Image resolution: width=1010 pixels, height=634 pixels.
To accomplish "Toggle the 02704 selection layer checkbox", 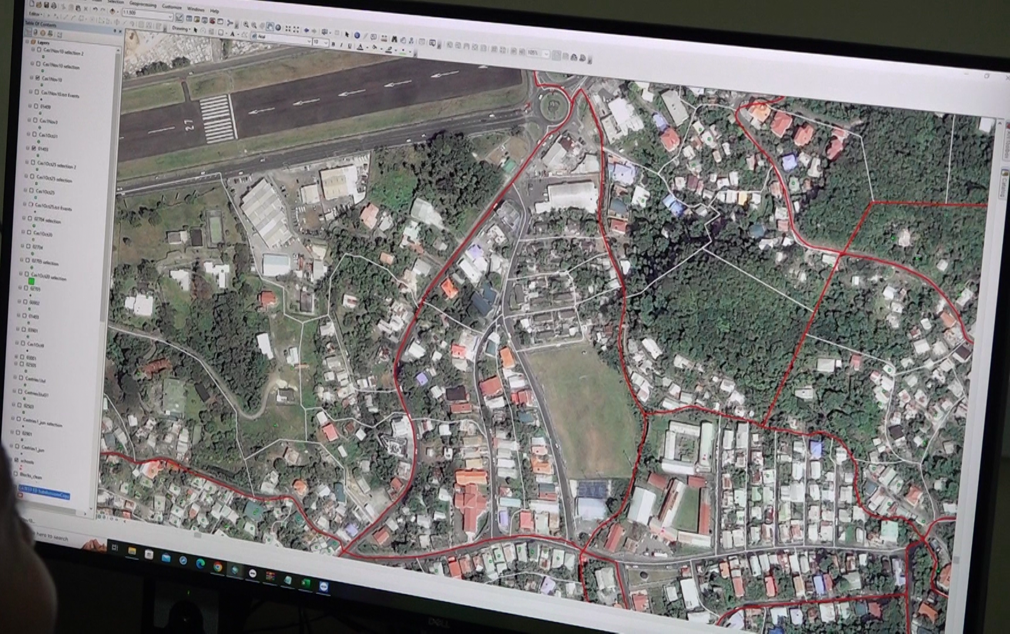I will [x=29, y=218].
